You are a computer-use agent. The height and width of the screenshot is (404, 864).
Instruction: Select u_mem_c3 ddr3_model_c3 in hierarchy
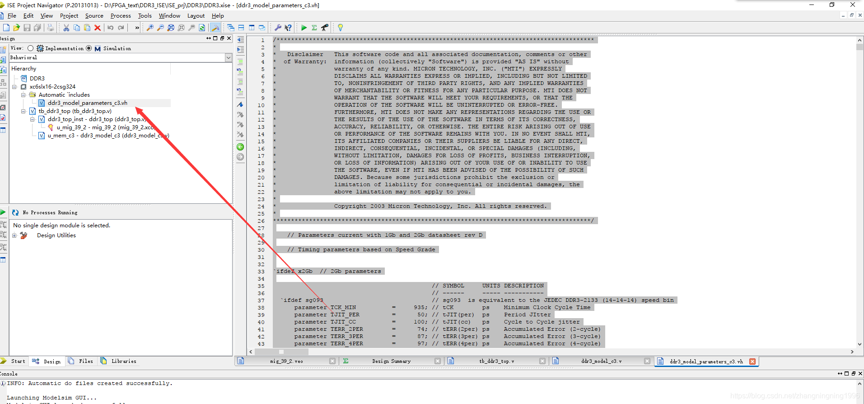108,136
